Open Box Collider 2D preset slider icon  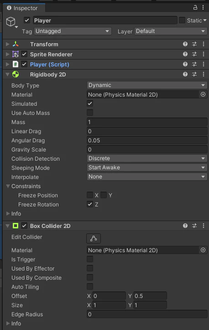(194, 226)
